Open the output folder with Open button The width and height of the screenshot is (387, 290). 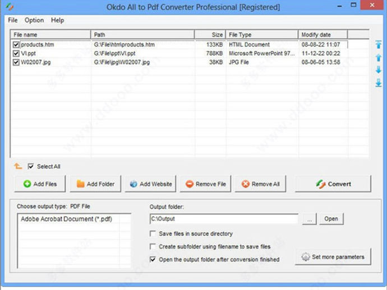point(331,219)
